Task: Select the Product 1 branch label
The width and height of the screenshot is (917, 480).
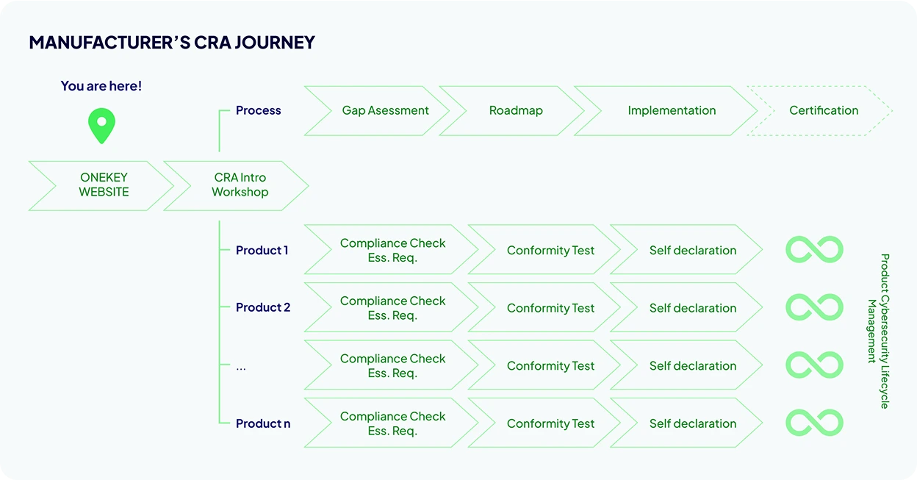Action: coord(262,251)
